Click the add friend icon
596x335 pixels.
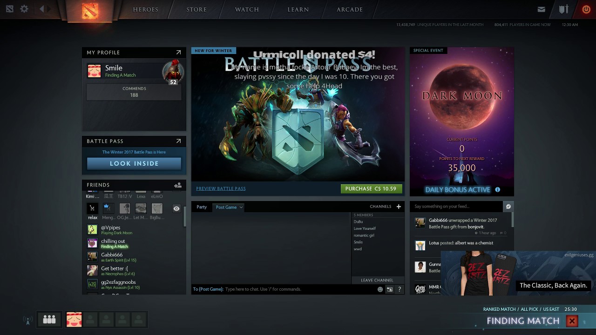177,185
